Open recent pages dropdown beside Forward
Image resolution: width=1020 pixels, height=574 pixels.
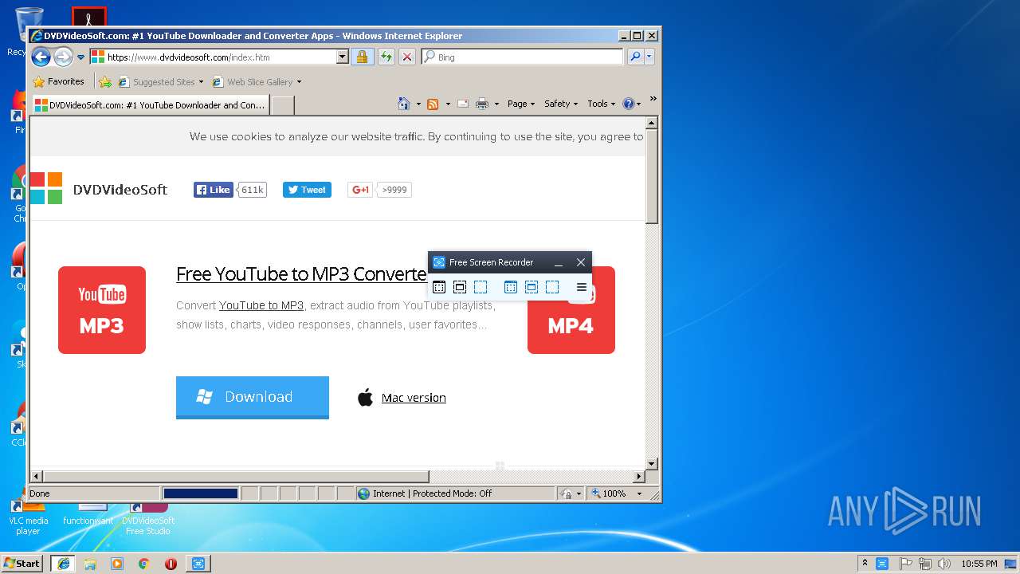pos(80,57)
